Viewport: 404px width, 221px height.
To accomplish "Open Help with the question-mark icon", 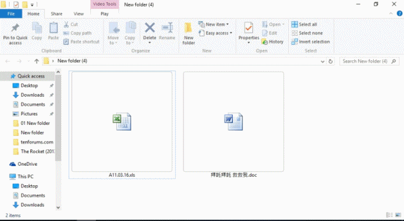I will coord(400,13).
